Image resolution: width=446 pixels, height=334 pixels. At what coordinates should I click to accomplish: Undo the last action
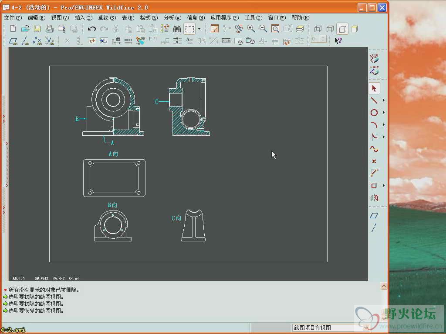91,29
